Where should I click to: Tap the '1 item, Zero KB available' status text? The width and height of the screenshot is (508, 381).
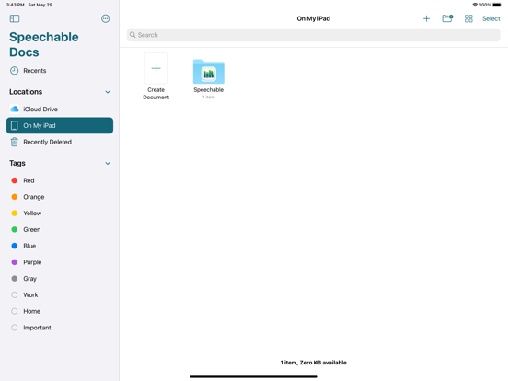coord(313,363)
